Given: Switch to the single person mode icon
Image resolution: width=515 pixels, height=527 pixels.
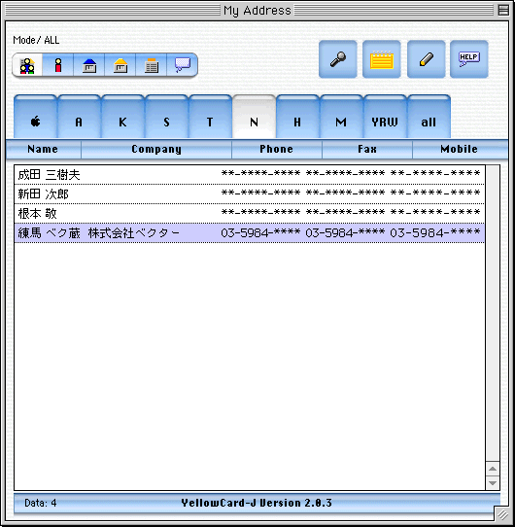Looking at the screenshot, I should (58, 65).
